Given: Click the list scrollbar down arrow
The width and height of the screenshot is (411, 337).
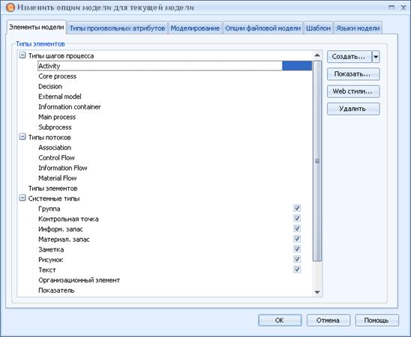Looking at the screenshot, I should [x=317, y=292].
